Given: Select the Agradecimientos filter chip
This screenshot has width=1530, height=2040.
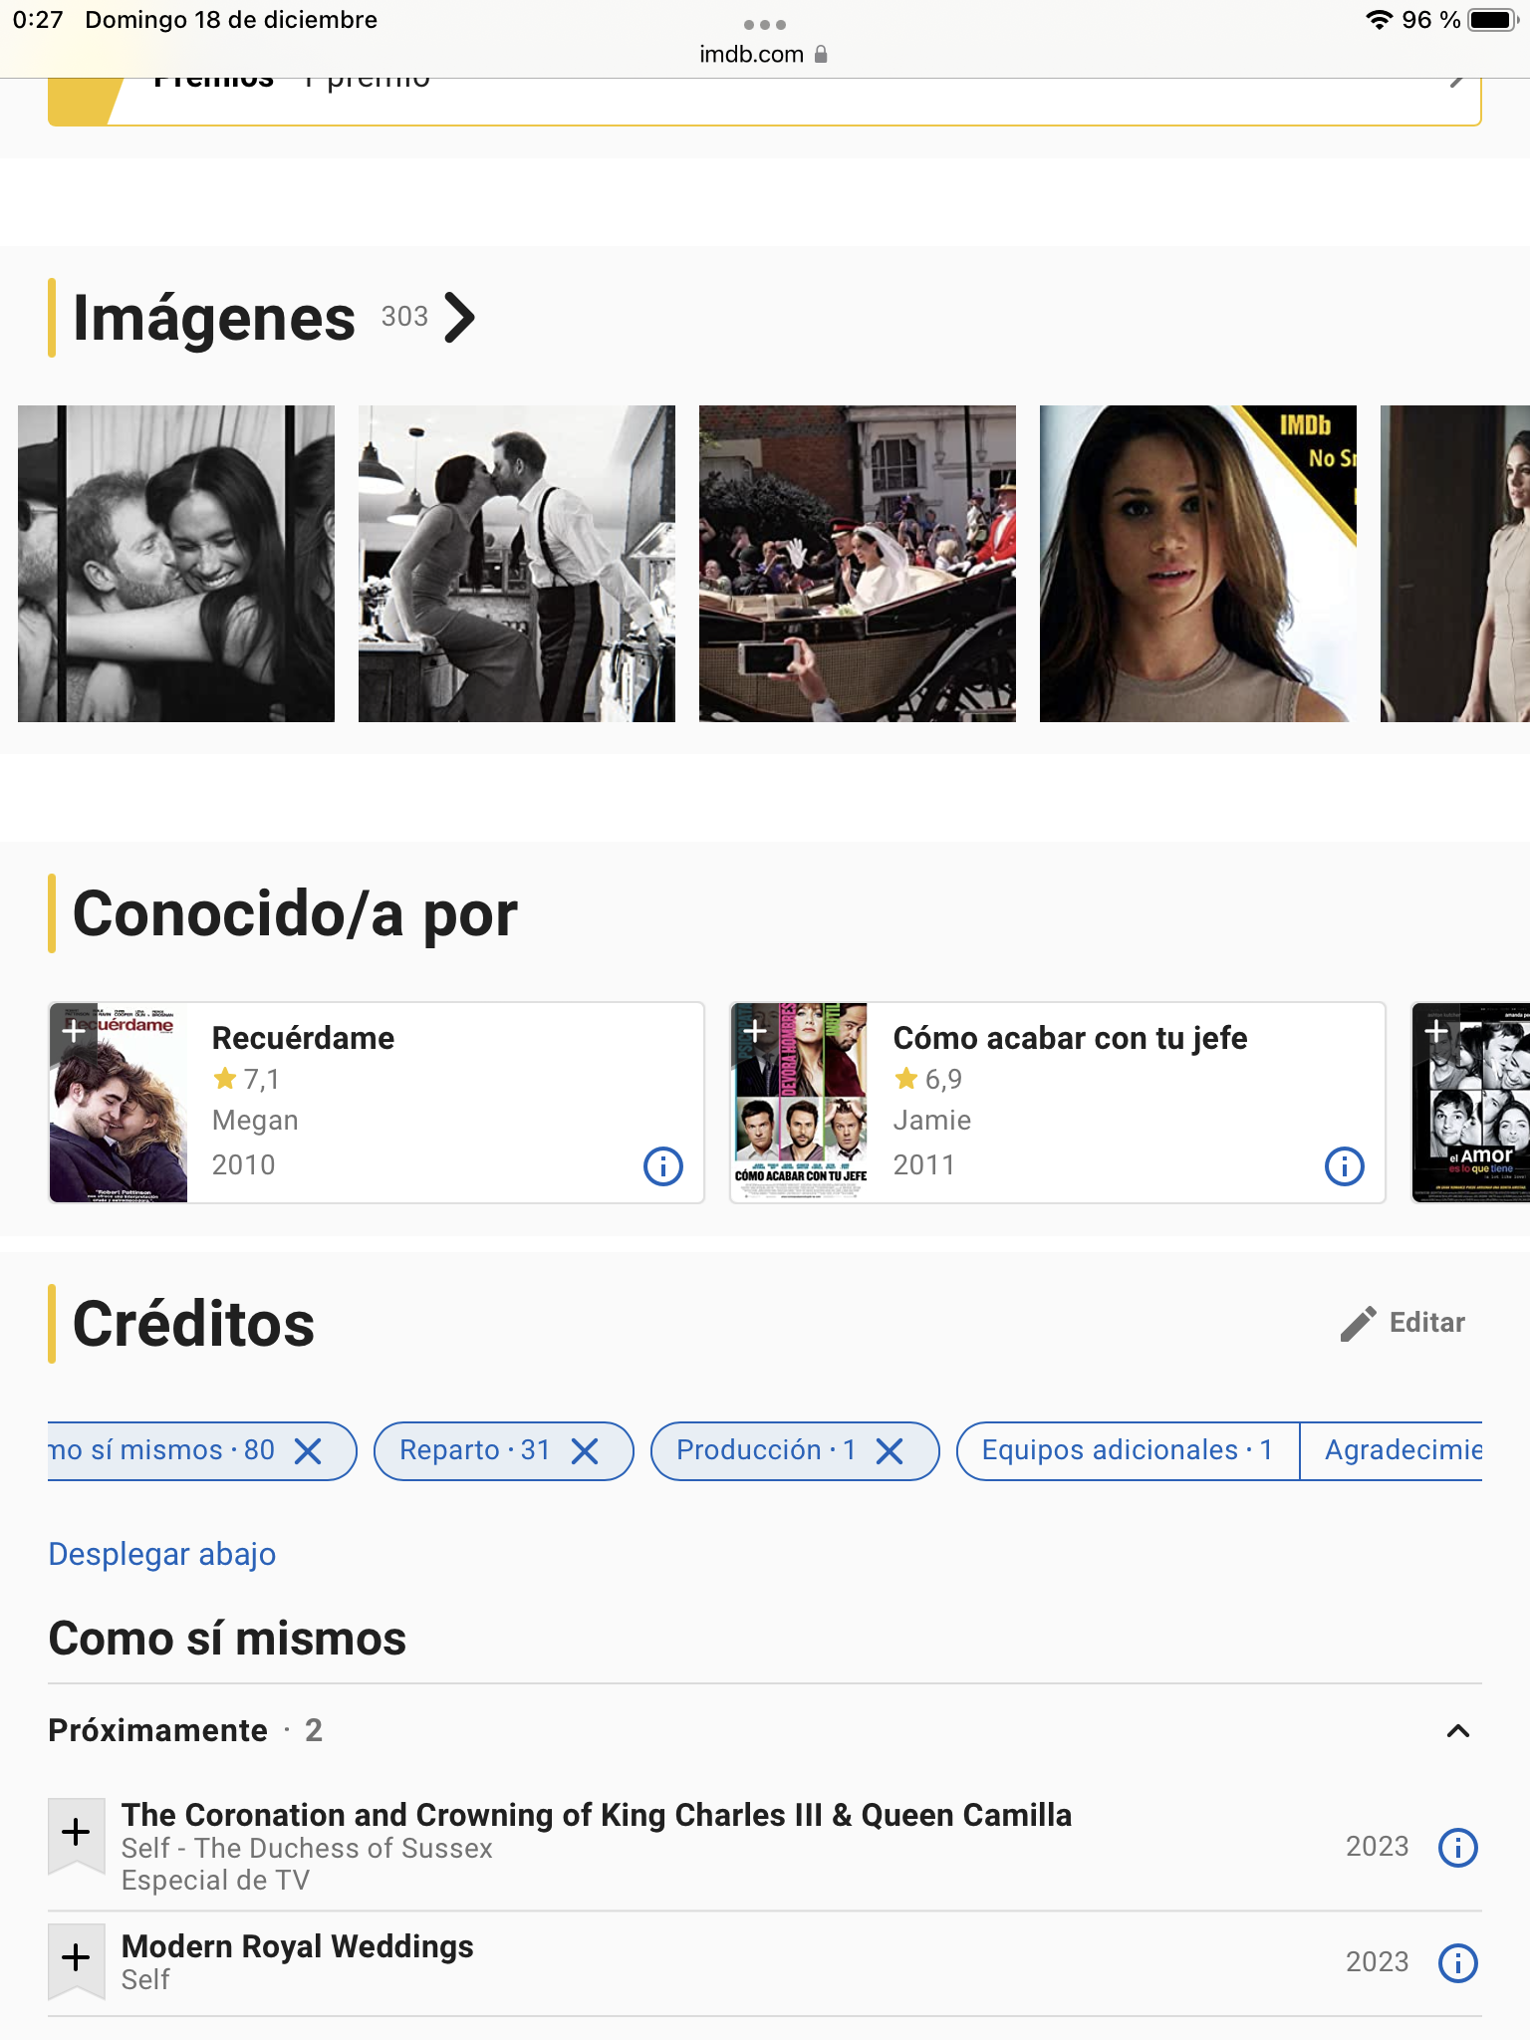Looking at the screenshot, I should click(1392, 1450).
